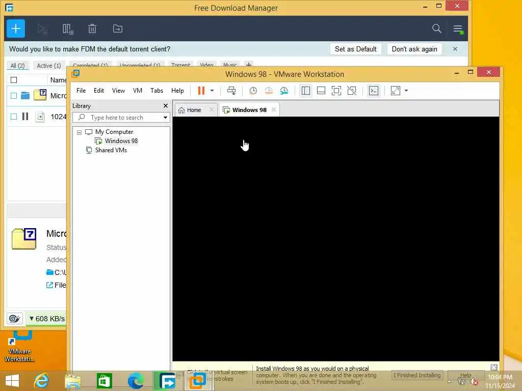The image size is (522, 391).
Task: Open the View menu in VMware
Action: [118, 91]
